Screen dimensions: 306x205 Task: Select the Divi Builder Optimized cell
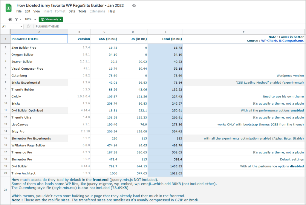[x=39, y=111]
